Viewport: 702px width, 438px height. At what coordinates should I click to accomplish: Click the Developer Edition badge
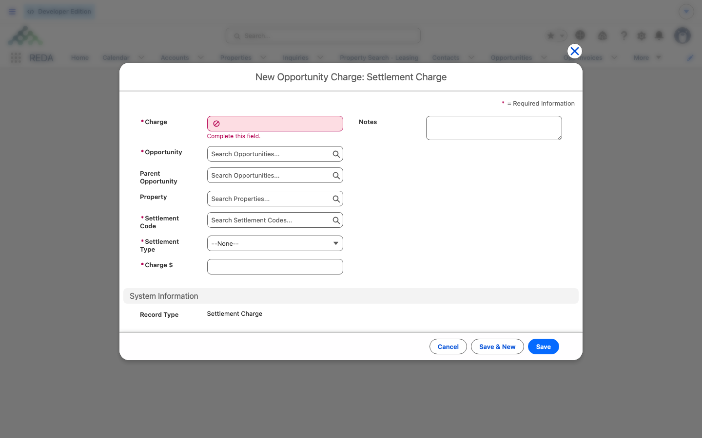(59, 12)
